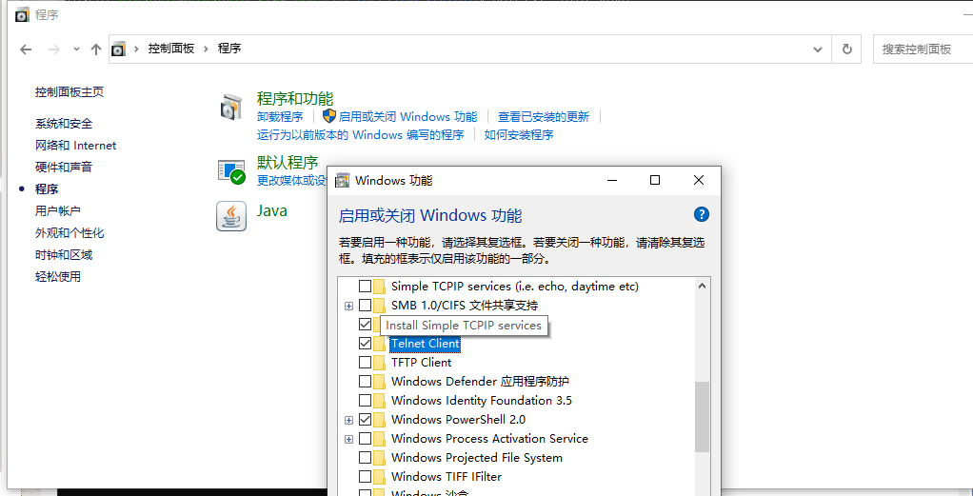Open 外观和个性化 category in sidebar
This screenshot has width=973, height=496.
click(x=69, y=233)
